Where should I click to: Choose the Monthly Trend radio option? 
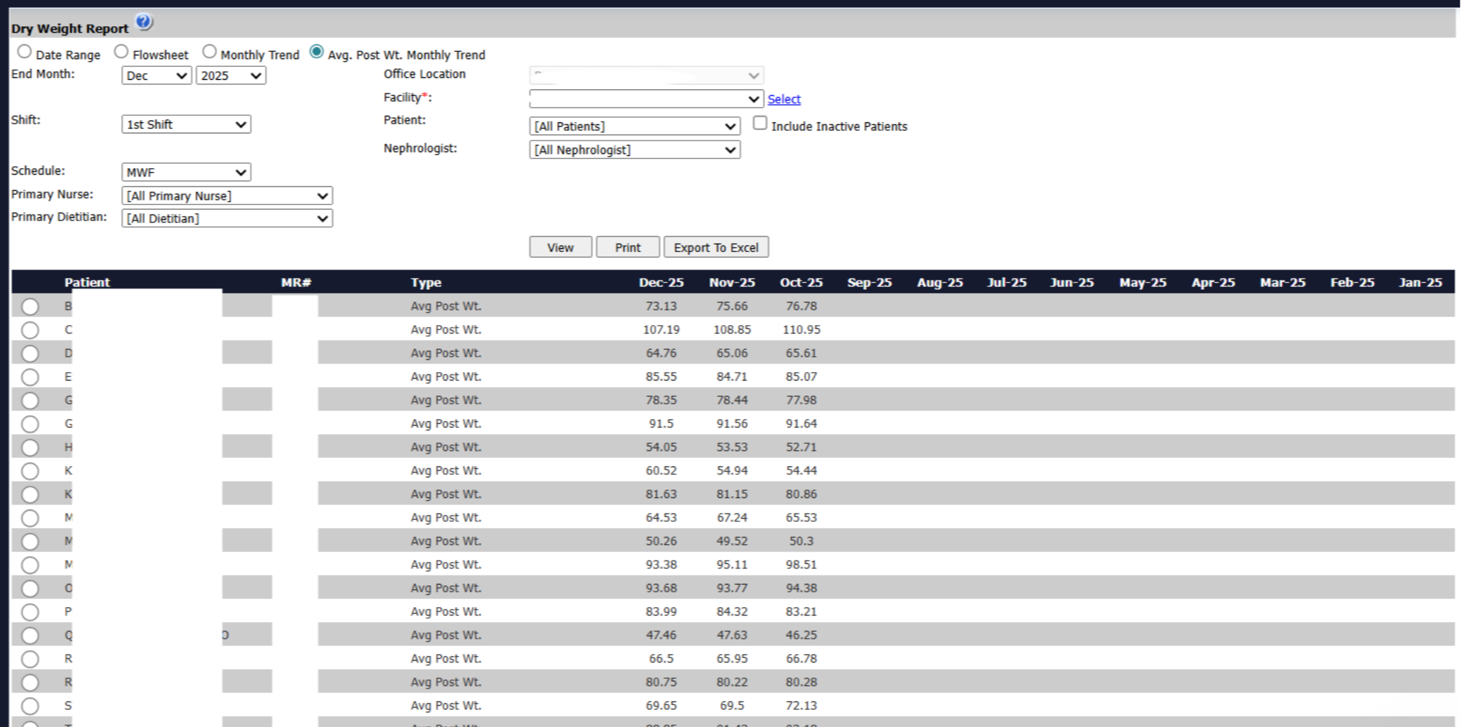coord(209,52)
